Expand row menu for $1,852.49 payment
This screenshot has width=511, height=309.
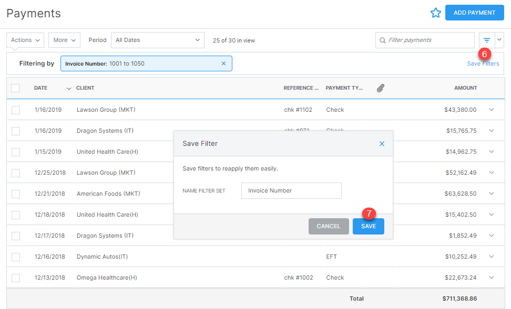[x=492, y=236]
